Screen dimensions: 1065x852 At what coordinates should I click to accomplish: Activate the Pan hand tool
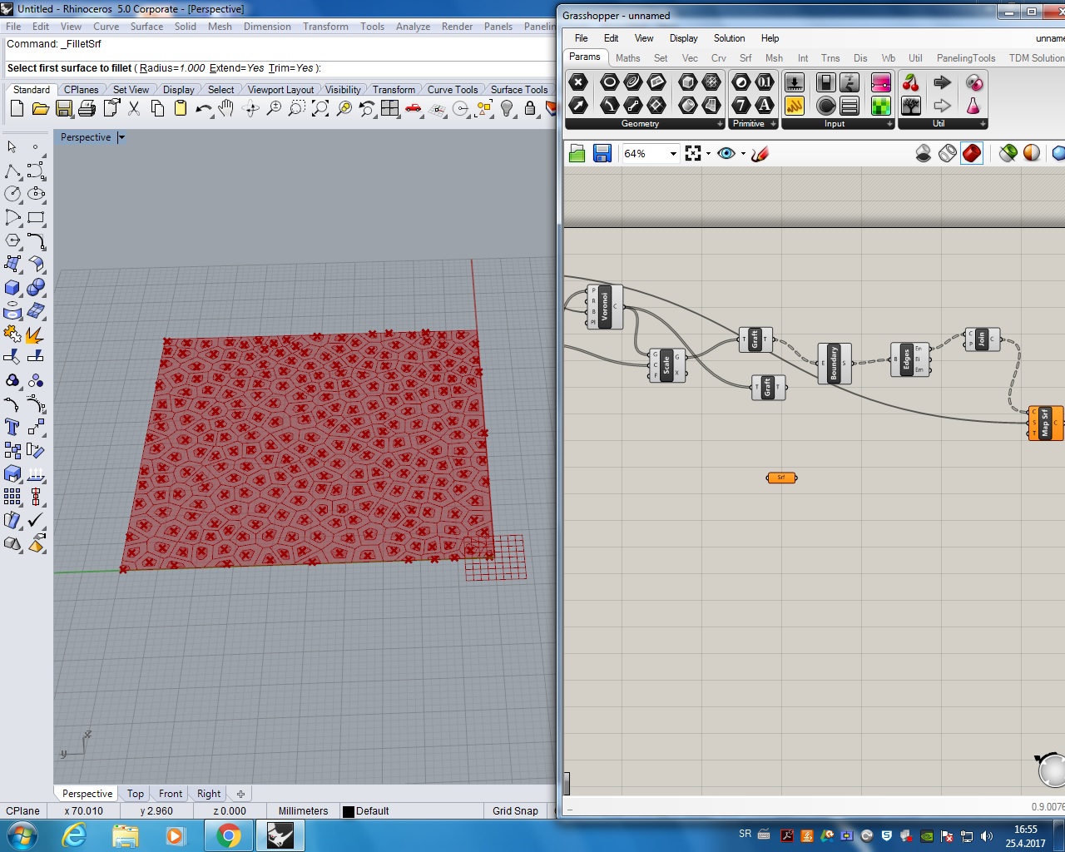click(226, 108)
